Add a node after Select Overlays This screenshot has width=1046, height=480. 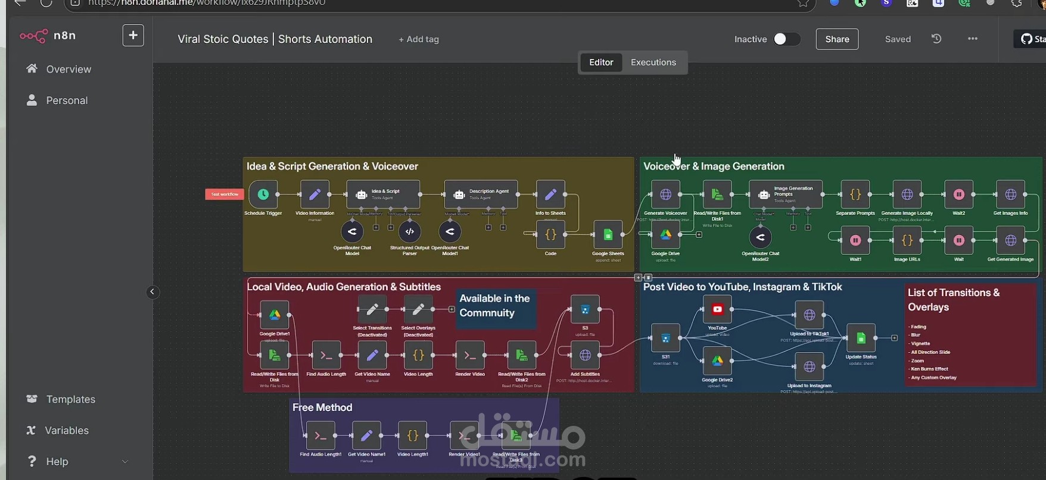pyautogui.click(x=452, y=309)
